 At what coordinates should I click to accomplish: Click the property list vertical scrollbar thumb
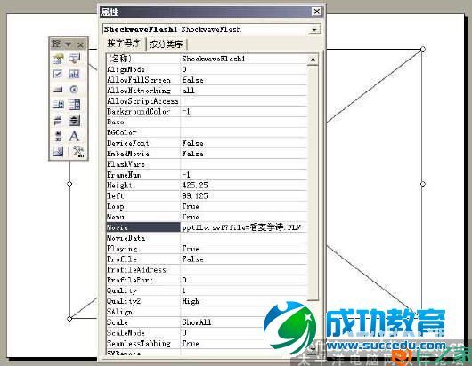click(x=313, y=182)
